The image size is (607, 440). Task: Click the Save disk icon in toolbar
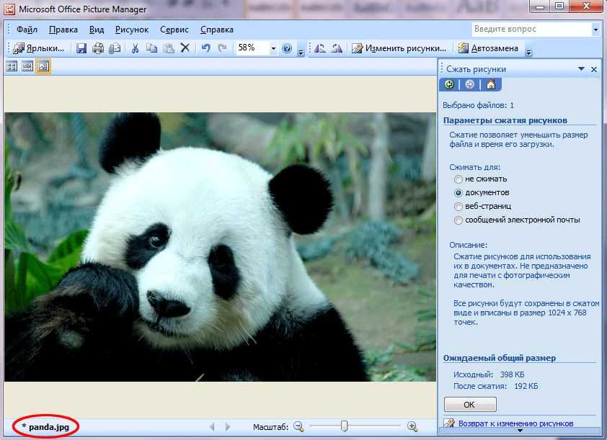tap(81, 48)
